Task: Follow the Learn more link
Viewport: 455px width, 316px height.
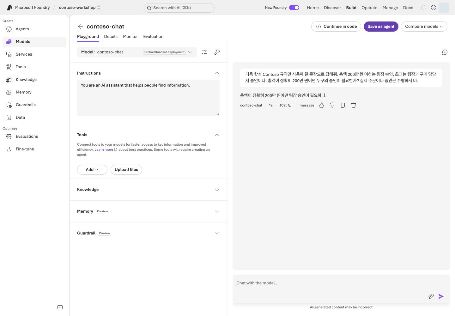Action: [x=106, y=149]
